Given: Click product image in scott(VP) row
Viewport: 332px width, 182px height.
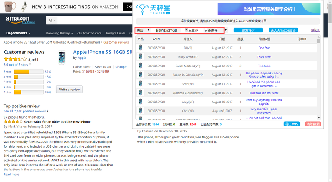Looking at the screenshot, I should pos(140,84).
